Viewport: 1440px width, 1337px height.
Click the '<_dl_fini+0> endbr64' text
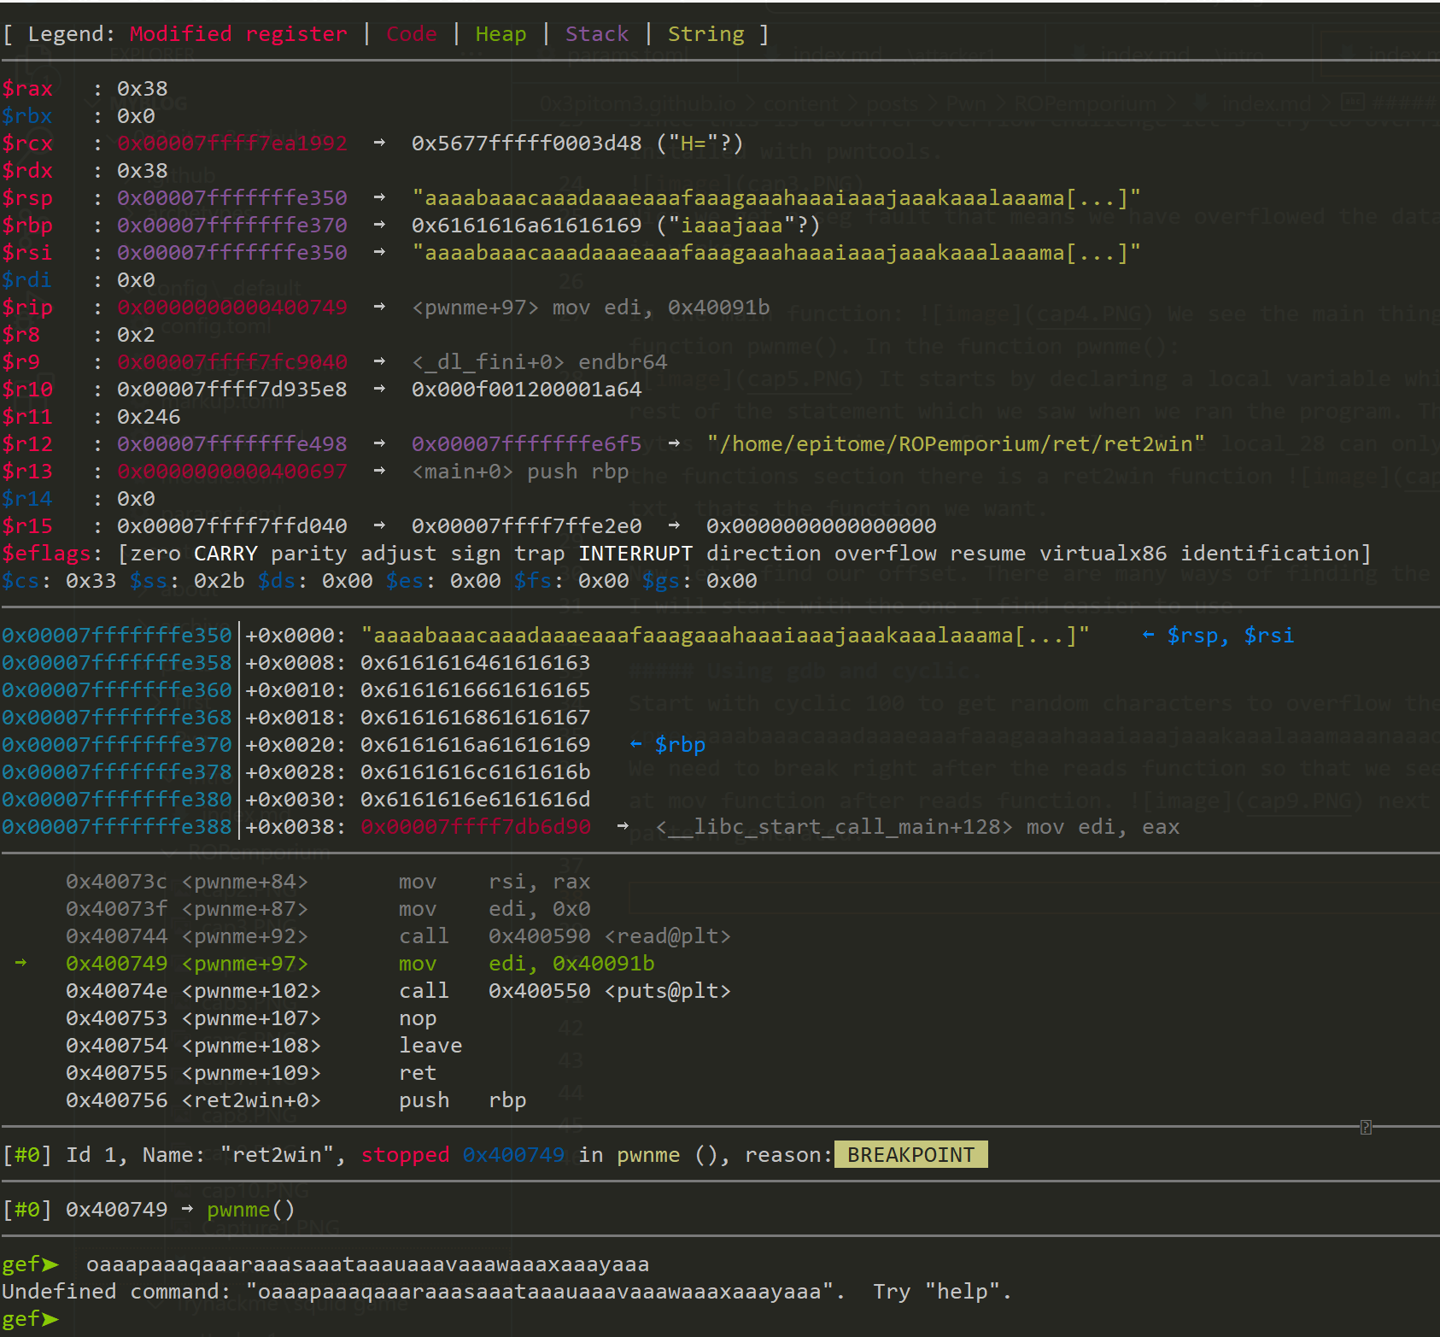click(539, 362)
